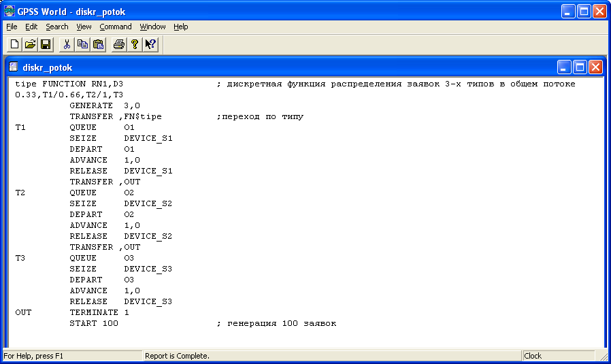Click 'For Help, press F1' status text
Viewport: 611px width, 364px height.
coord(33,356)
